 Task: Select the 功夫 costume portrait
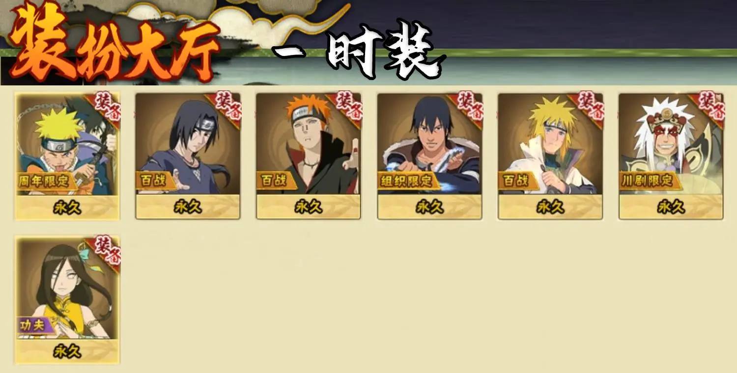click(x=67, y=288)
